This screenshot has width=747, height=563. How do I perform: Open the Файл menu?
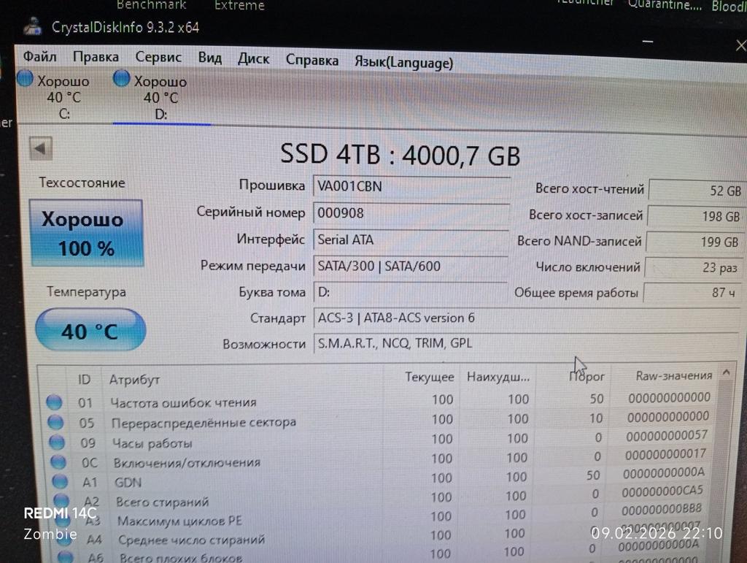[x=39, y=56]
